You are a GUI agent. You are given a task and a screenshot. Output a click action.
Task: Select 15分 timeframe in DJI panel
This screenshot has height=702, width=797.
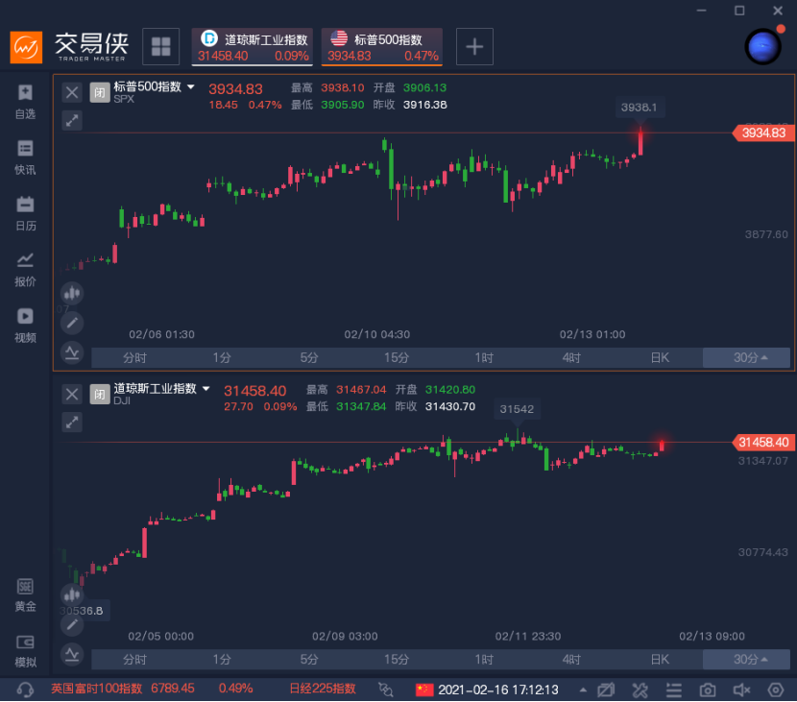pyautogui.click(x=397, y=660)
